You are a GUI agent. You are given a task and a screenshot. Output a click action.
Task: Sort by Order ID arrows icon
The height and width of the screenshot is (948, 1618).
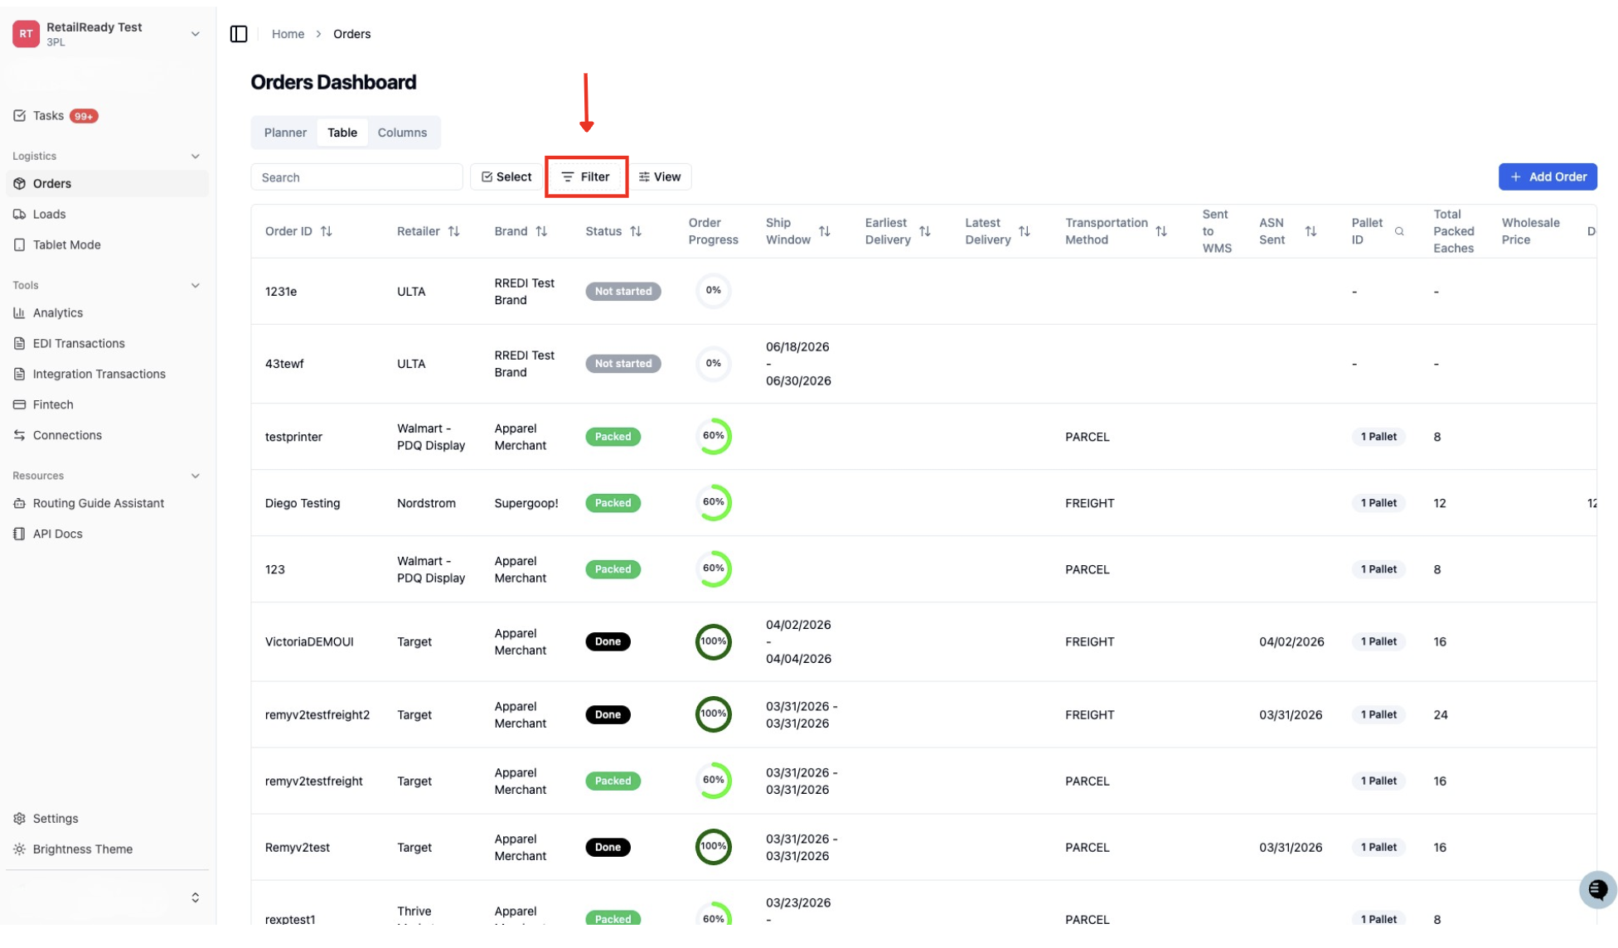[327, 231]
